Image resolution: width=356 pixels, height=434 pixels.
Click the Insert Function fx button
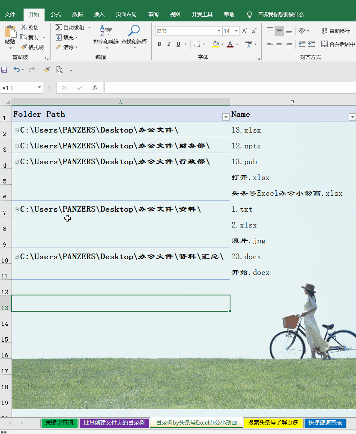94,88
